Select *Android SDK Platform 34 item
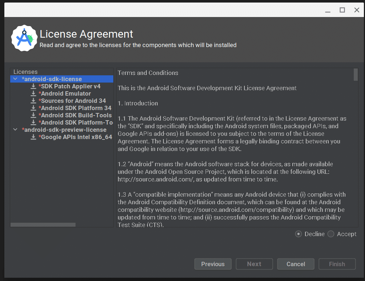 [x=75, y=108]
